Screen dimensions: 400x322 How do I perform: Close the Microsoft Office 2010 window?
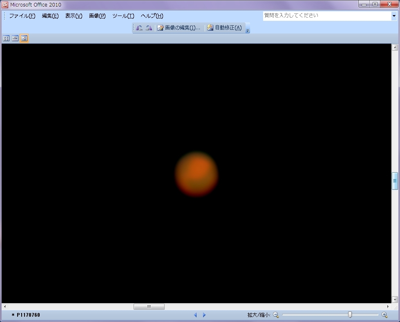389,4
